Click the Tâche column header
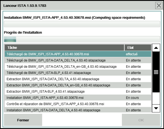 click(64, 48)
